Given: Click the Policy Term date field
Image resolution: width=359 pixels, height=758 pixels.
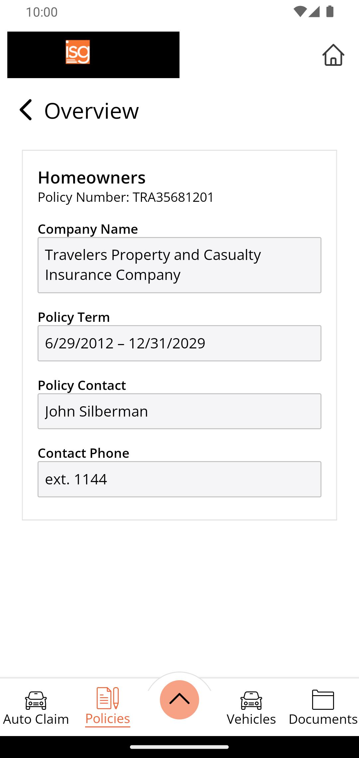Looking at the screenshot, I should pyautogui.click(x=179, y=343).
